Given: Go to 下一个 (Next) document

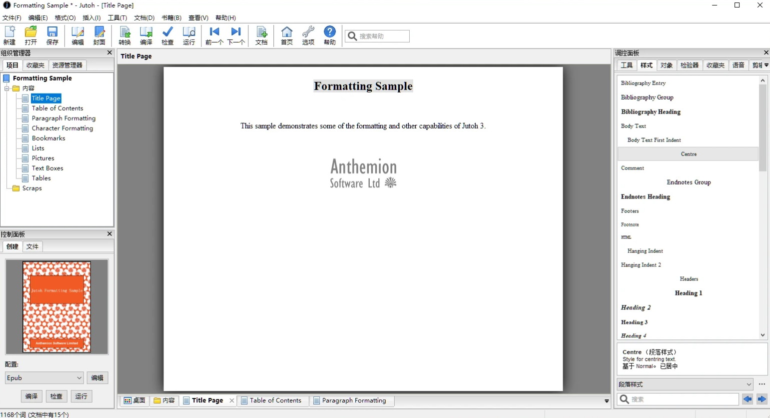Looking at the screenshot, I should pyautogui.click(x=236, y=35).
